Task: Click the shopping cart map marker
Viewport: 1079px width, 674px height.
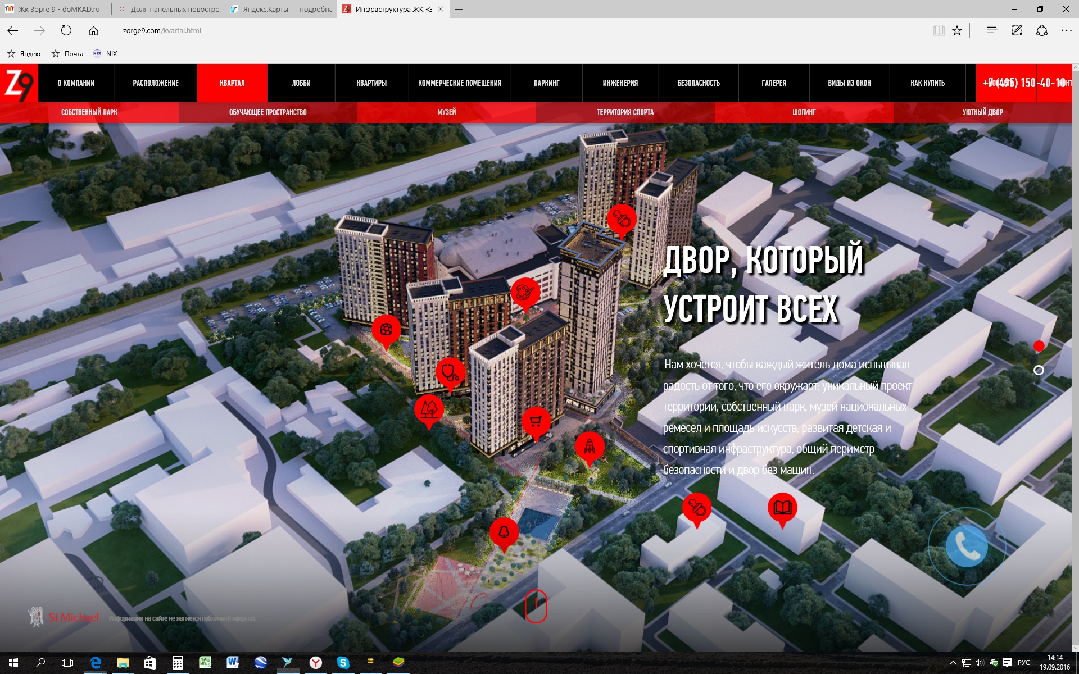Action: click(536, 421)
